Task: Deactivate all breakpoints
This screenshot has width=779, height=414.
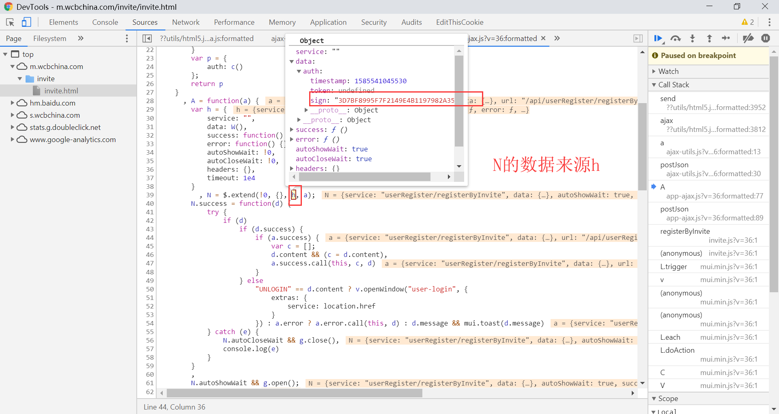Action: pos(748,39)
